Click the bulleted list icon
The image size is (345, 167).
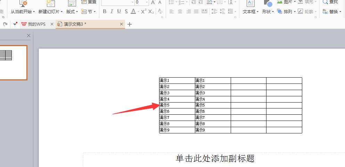coord(171,2)
